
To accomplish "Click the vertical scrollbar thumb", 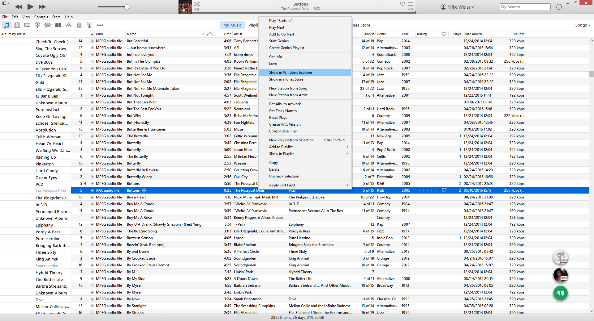I will pyautogui.click(x=591, y=74).
